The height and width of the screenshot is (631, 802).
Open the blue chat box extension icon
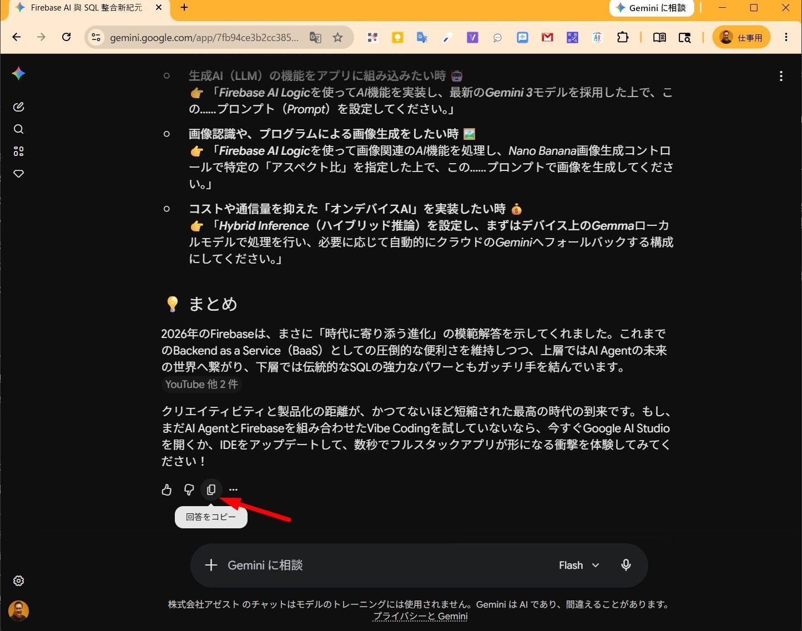tap(522, 37)
